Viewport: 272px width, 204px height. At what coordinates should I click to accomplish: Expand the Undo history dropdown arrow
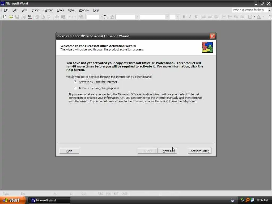(x=75, y=17)
